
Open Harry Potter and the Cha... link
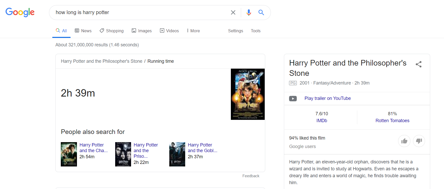click(93, 148)
